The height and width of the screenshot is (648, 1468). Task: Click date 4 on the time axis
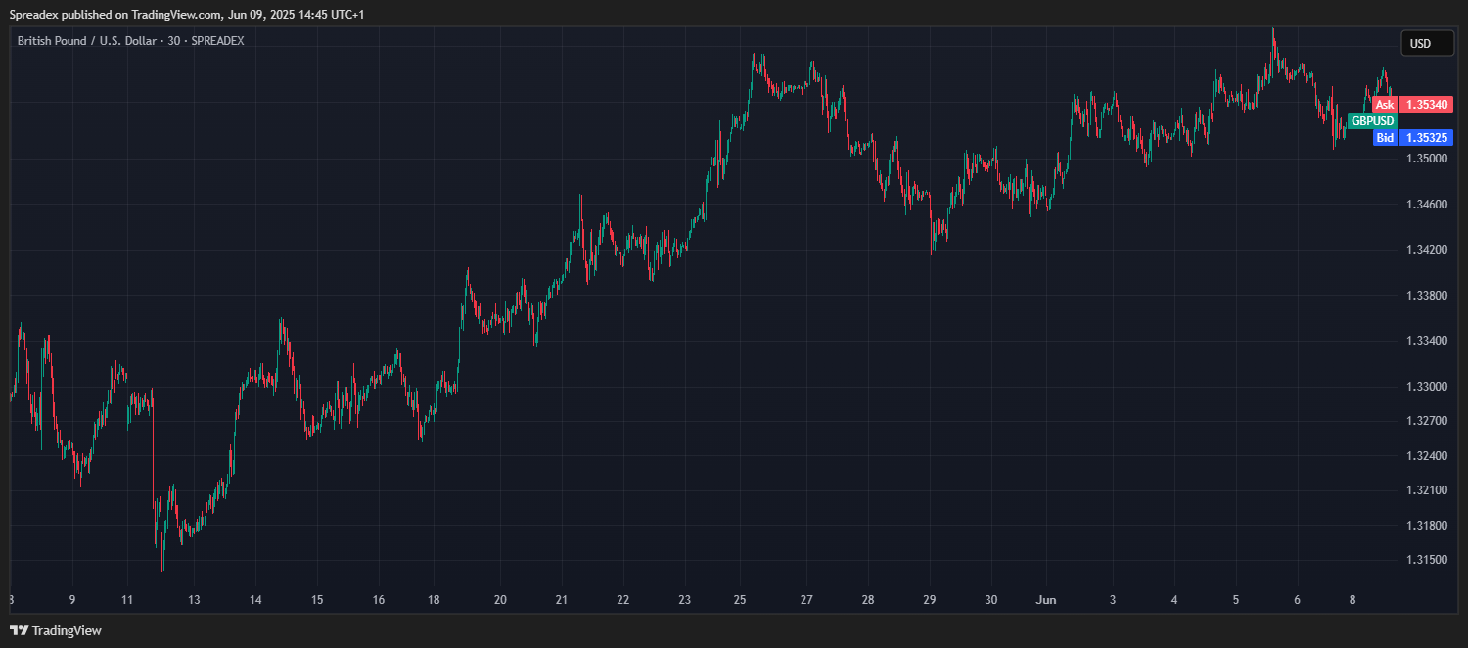pyautogui.click(x=1174, y=600)
